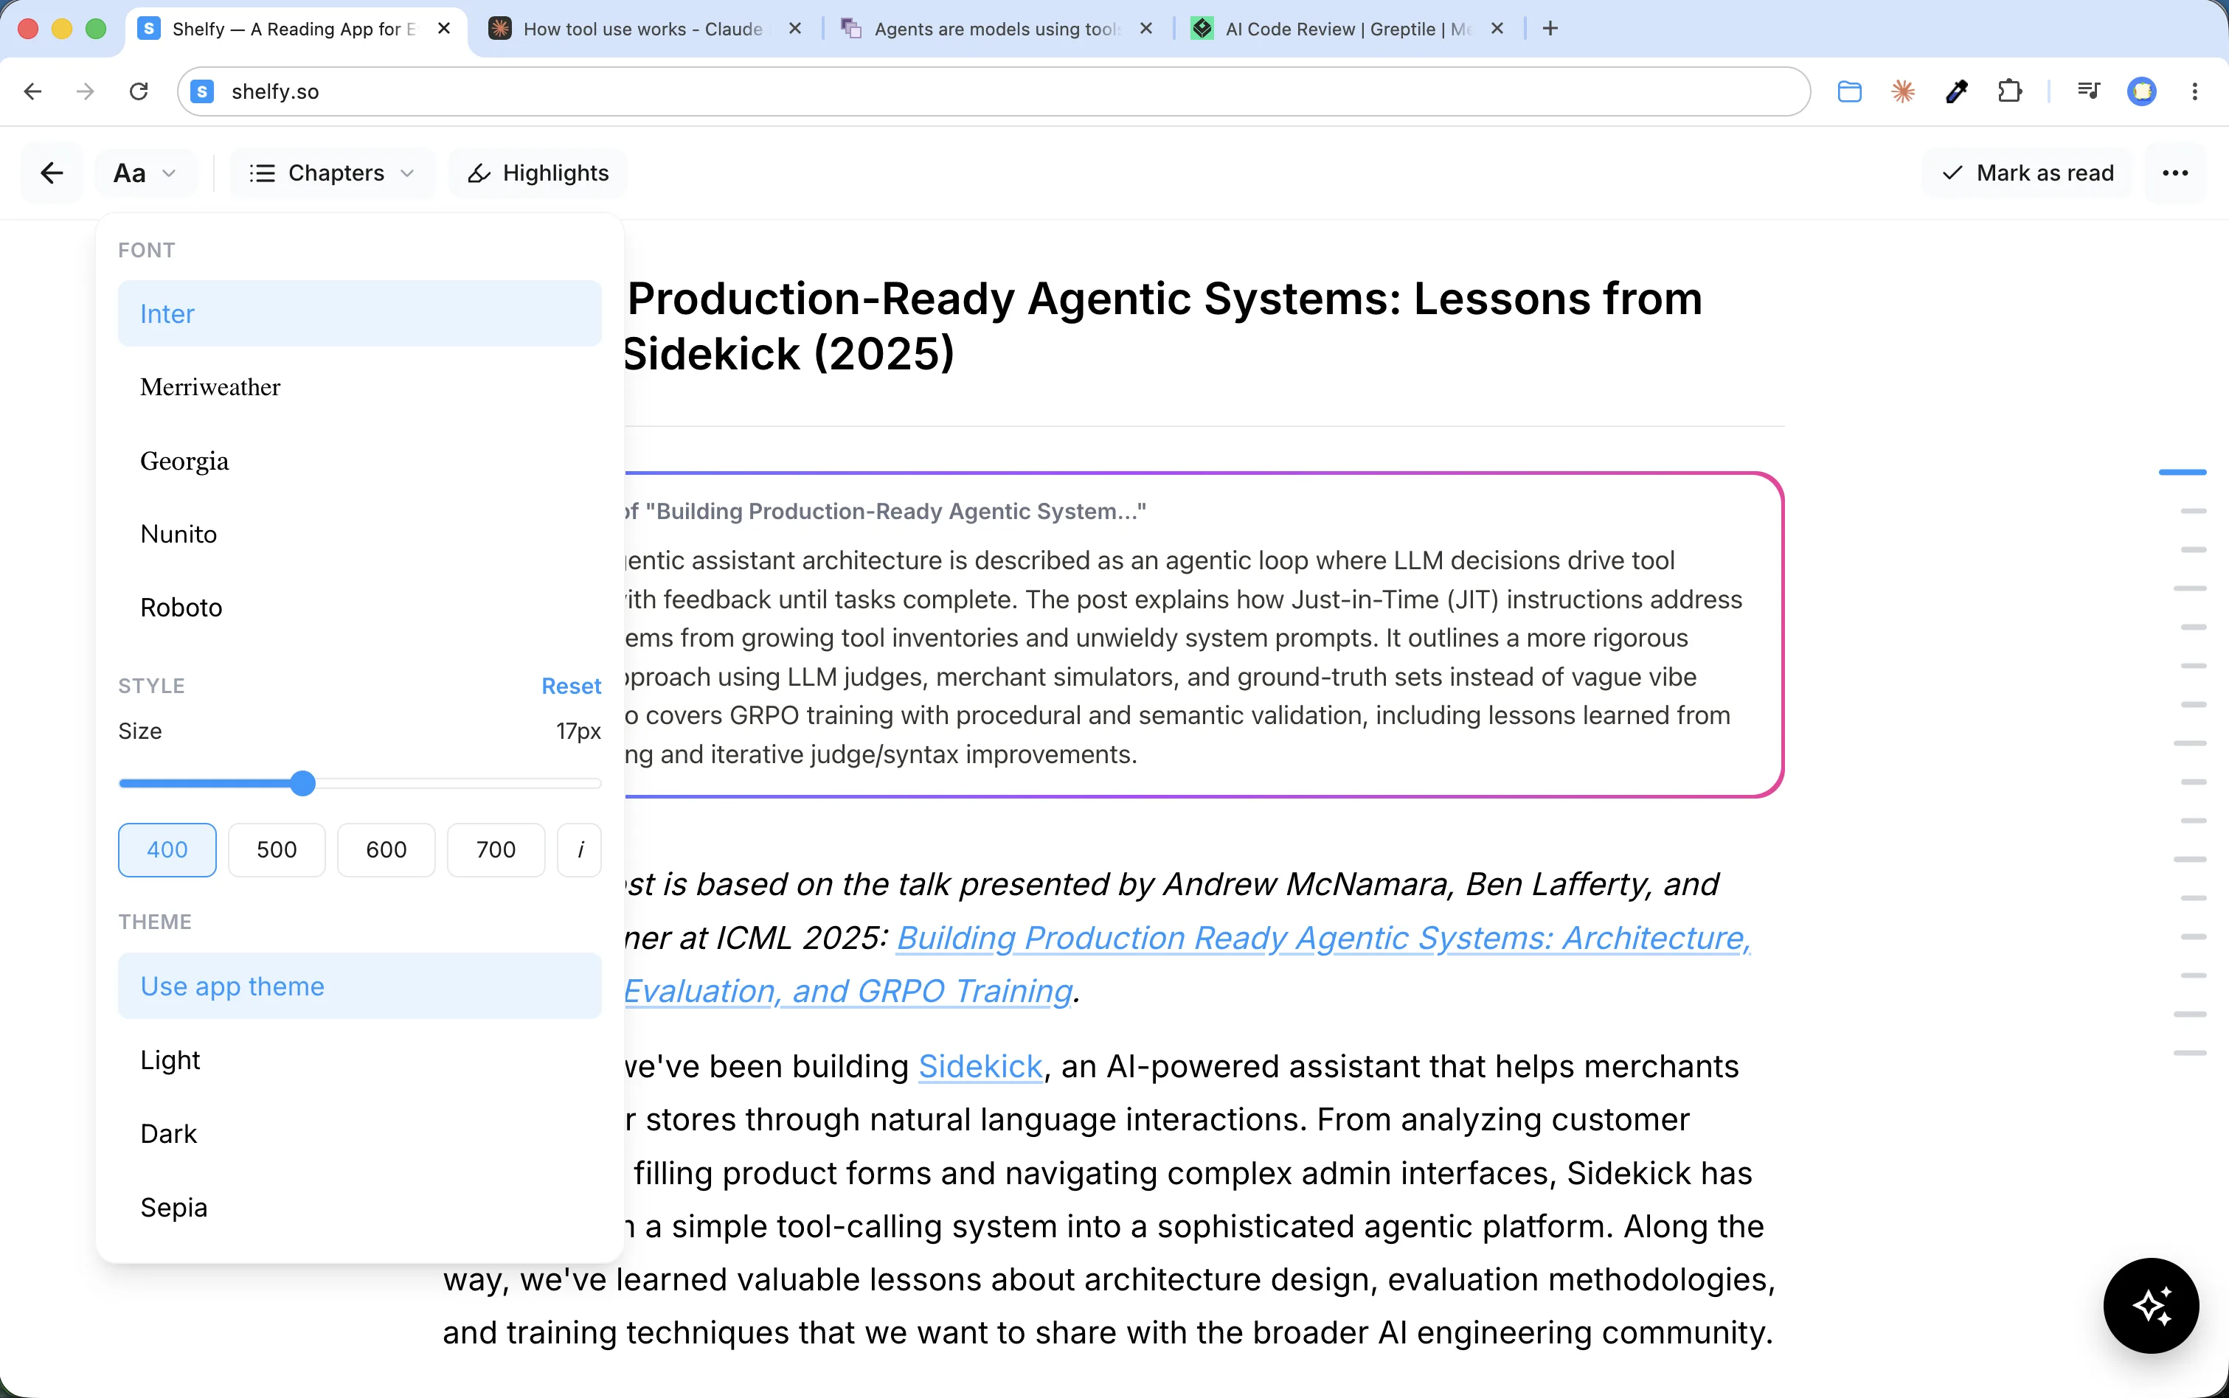Open the Highlights panel
The image size is (2229, 1398).
coord(538,173)
